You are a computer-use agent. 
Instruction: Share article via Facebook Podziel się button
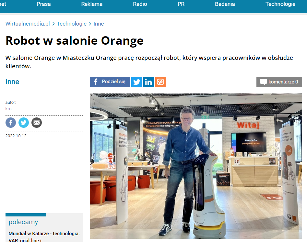click(110, 82)
